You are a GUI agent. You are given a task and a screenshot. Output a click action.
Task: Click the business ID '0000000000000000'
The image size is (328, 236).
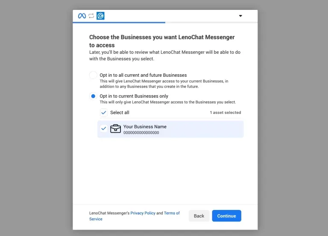click(x=141, y=133)
